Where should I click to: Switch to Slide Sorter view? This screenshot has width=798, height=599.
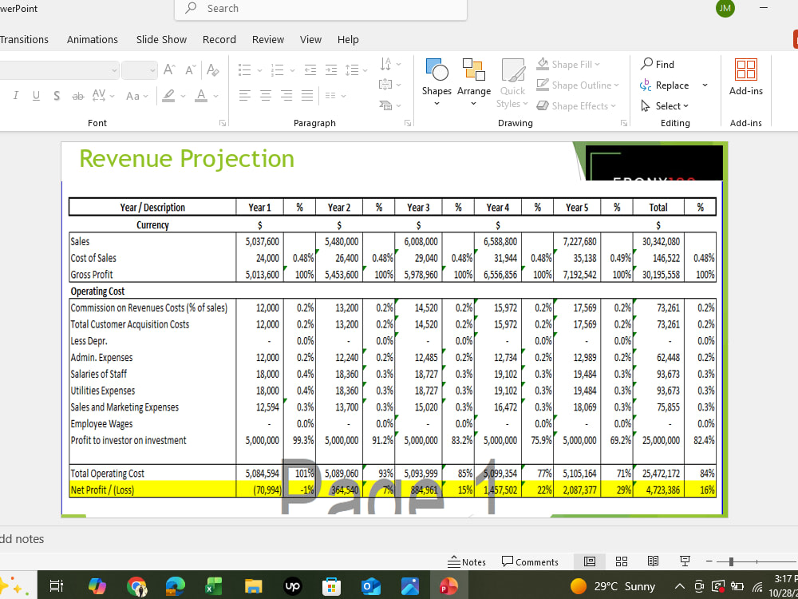[x=622, y=561]
